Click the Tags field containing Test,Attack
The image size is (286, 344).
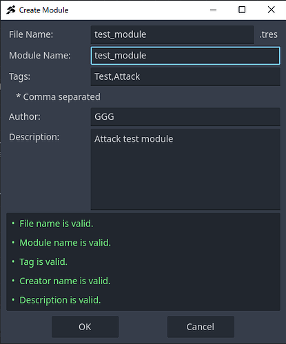point(185,76)
